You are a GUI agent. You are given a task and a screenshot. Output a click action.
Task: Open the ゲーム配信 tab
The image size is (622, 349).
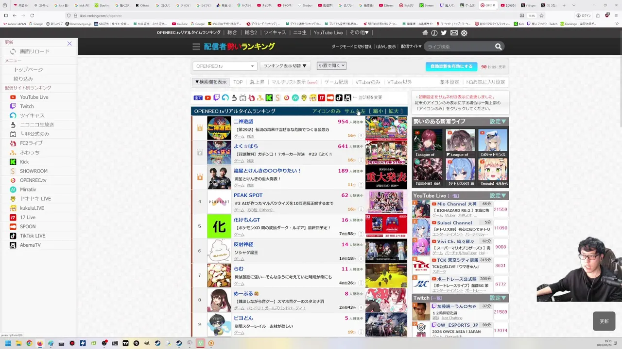pos(336,82)
